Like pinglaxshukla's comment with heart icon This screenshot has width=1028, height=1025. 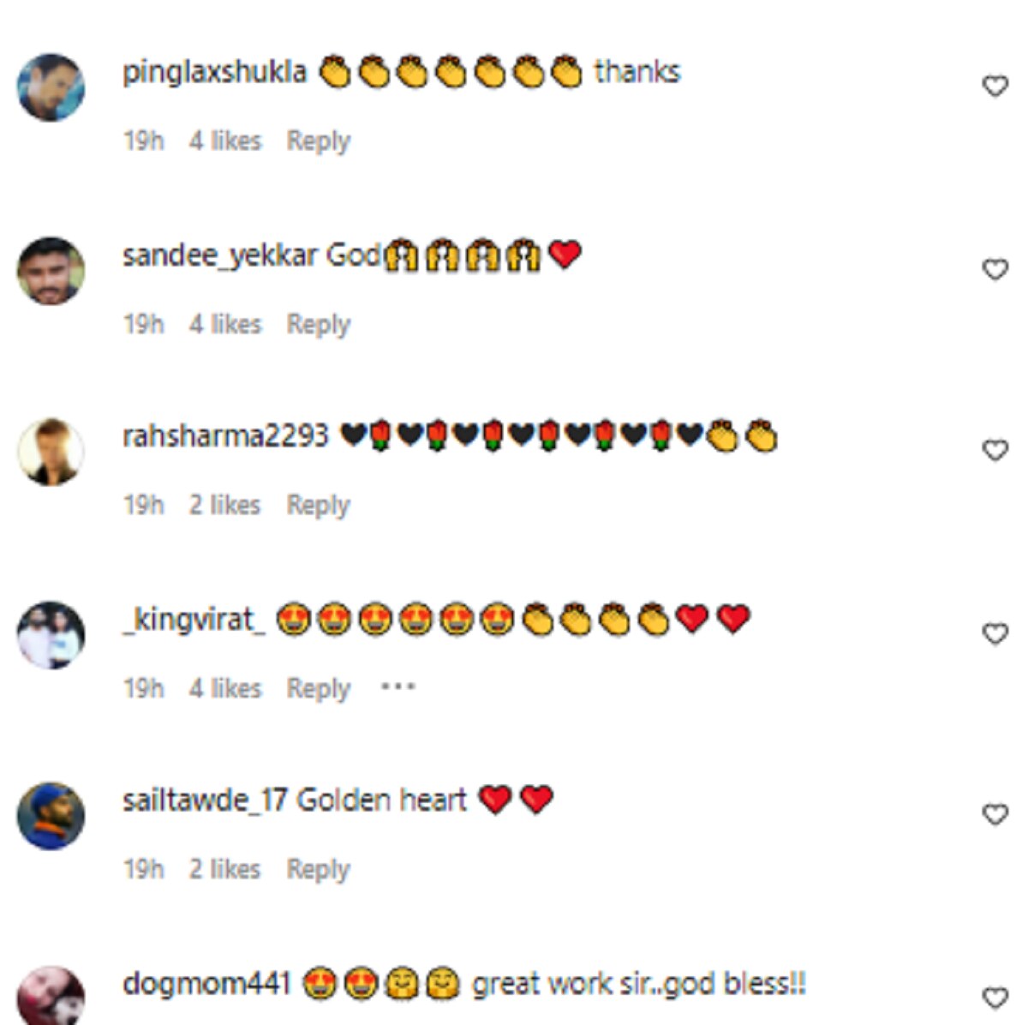pyautogui.click(x=995, y=86)
